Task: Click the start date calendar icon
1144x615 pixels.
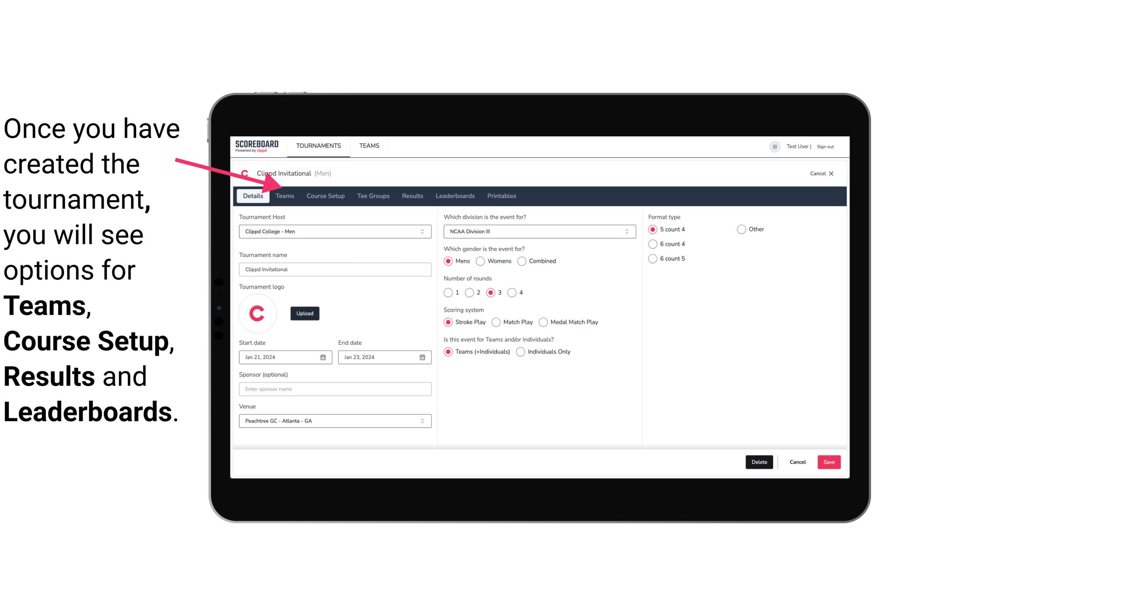Action: click(323, 357)
